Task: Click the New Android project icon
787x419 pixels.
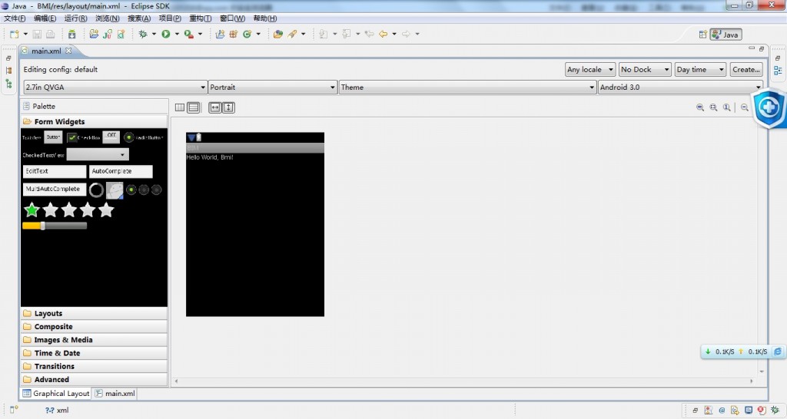Action: click(x=94, y=34)
